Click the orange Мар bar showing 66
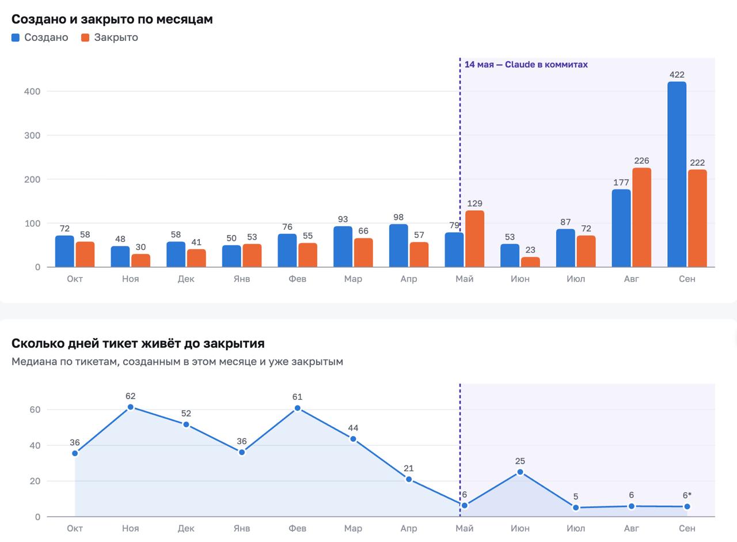Screen dimensions: 737x542 tap(363, 253)
